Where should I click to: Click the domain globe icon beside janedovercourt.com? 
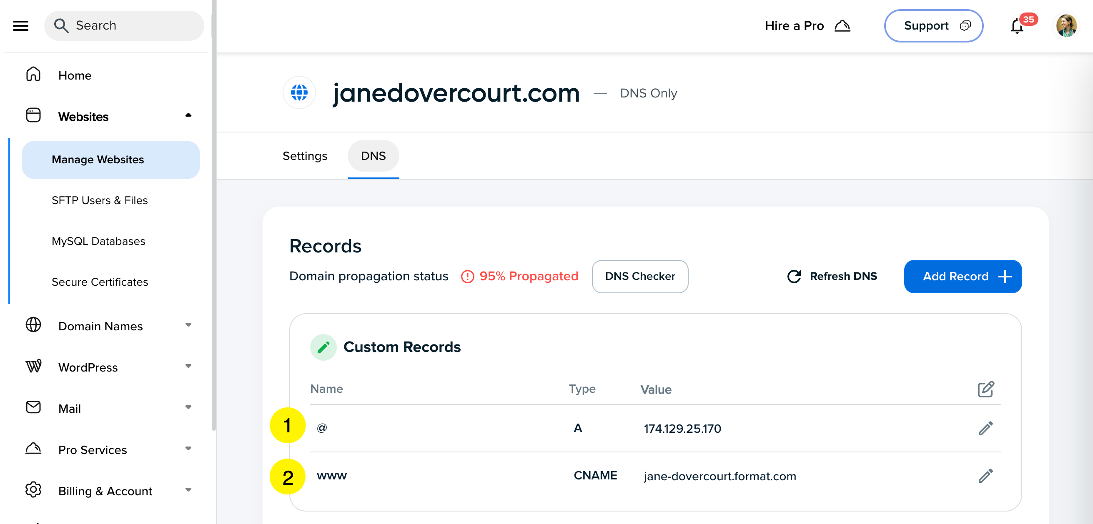(x=299, y=92)
